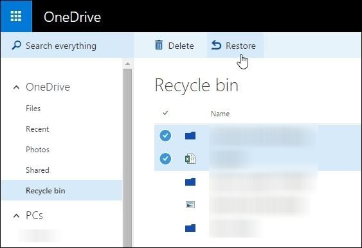Click the Recycle bin page heading

(x=197, y=85)
